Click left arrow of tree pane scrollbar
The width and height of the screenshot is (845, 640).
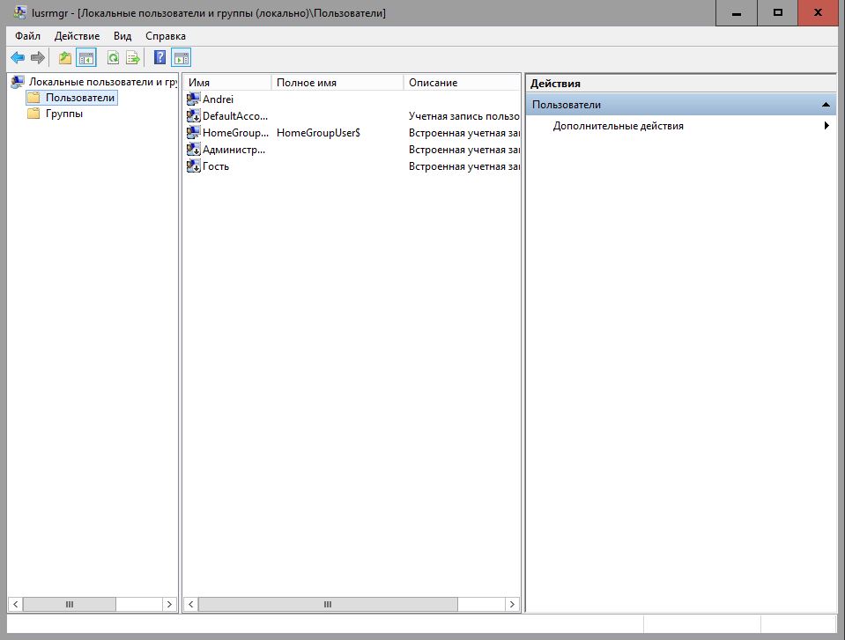16,604
